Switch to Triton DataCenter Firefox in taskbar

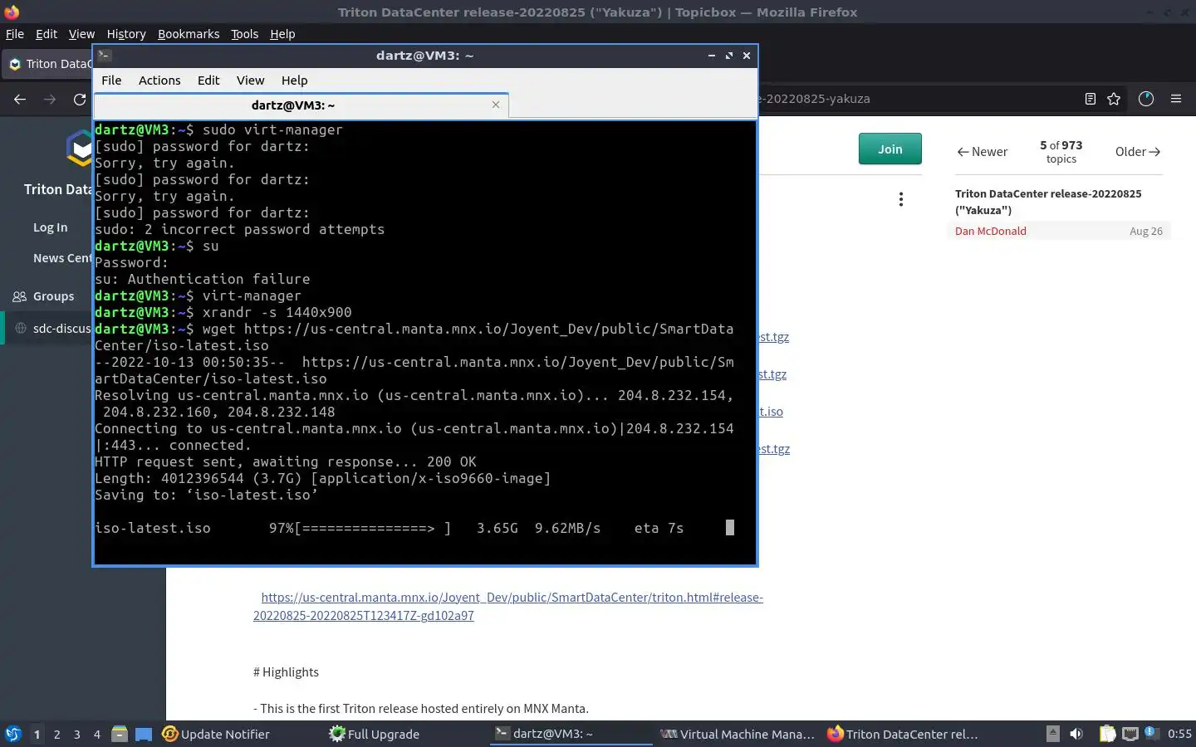[903, 734]
